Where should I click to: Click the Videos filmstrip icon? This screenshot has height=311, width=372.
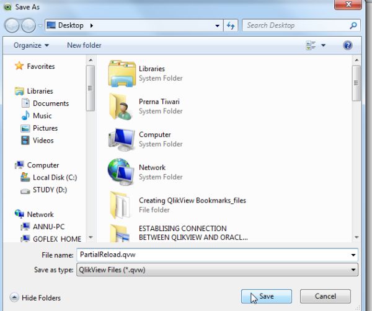(x=25, y=140)
